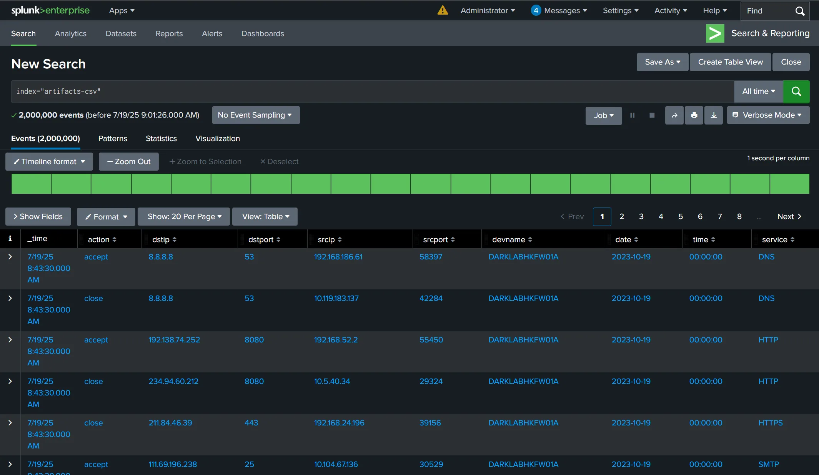The height and width of the screenshot is (475, 819).
Task: Click the search query input field
Action: 372,91
